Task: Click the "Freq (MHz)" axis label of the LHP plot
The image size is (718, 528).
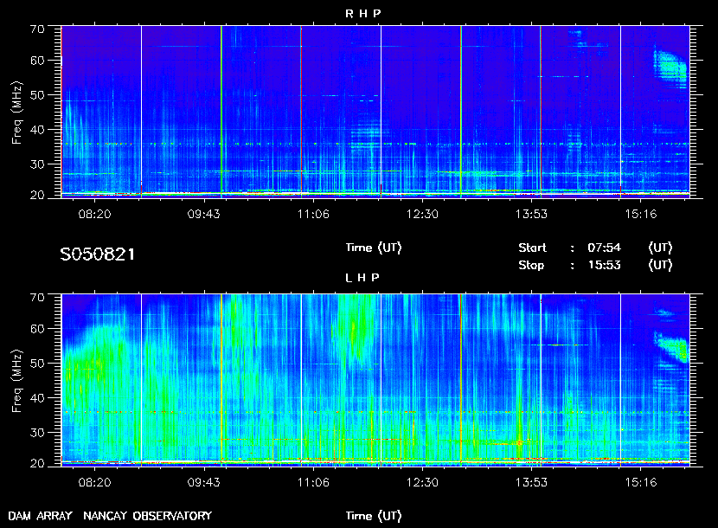Action: coord(17,382)
